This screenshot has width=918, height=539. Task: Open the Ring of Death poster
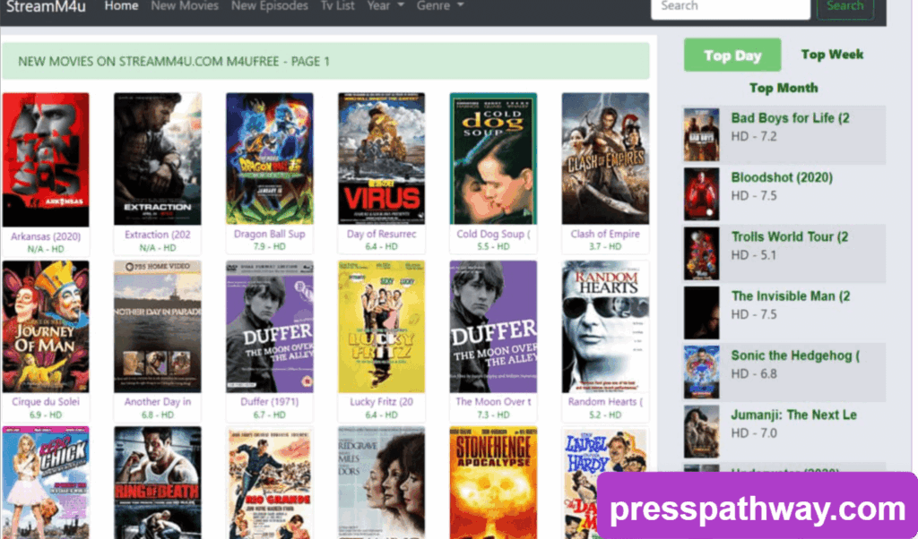click(158, 483)
